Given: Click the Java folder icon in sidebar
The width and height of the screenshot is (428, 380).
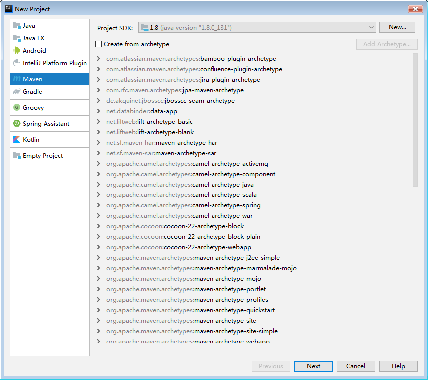Looking at the screenshot, I should pyautogui.click(x=17, y=26).
